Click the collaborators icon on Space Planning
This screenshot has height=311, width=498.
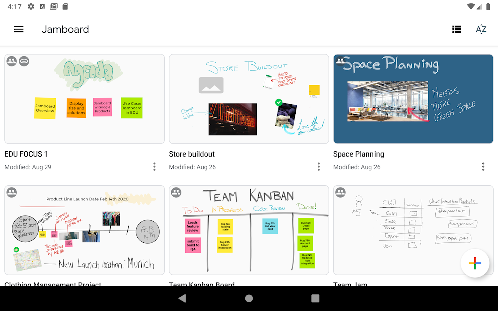[340, 61]
